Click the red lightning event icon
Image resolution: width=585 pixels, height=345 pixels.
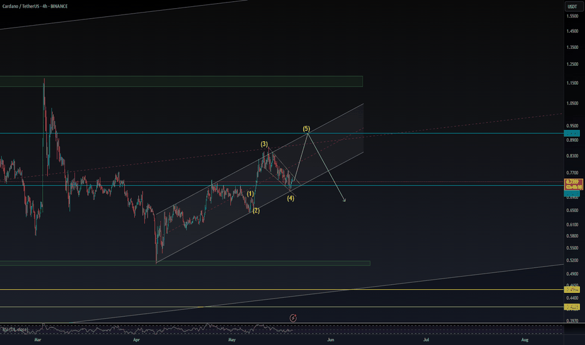point(293,318)
